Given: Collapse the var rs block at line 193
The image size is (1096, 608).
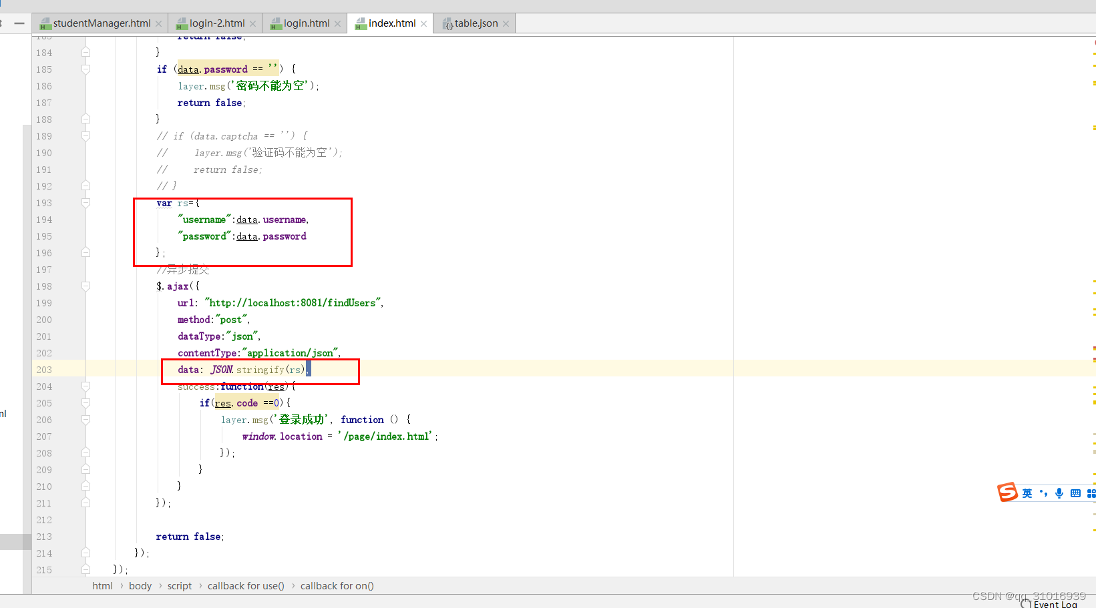Looking at the screenshot, I should point(85,202).
